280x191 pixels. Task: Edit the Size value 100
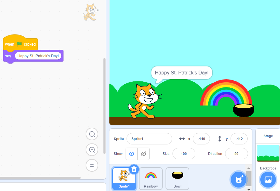click(184, 154)
